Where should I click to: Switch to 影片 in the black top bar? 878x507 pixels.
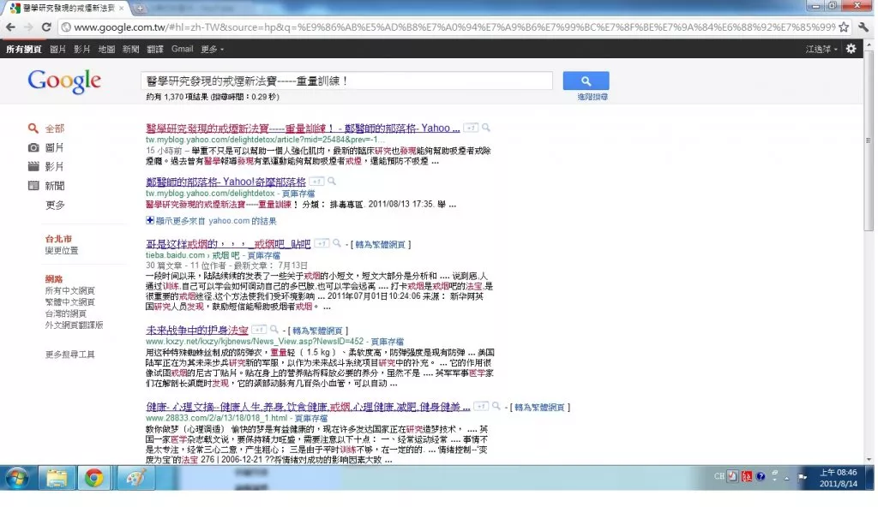[x=81, y=50]
